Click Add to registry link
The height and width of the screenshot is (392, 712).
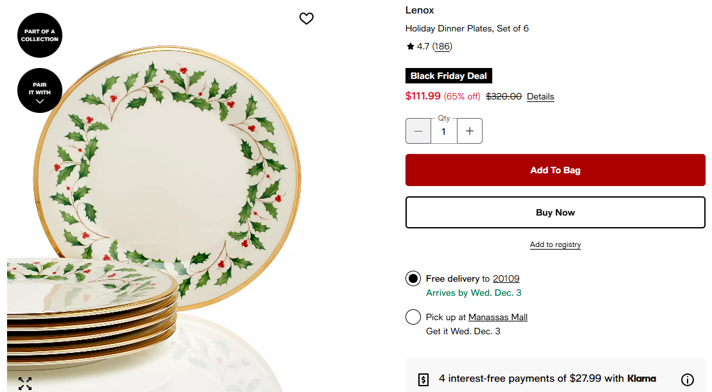point(555,244)
